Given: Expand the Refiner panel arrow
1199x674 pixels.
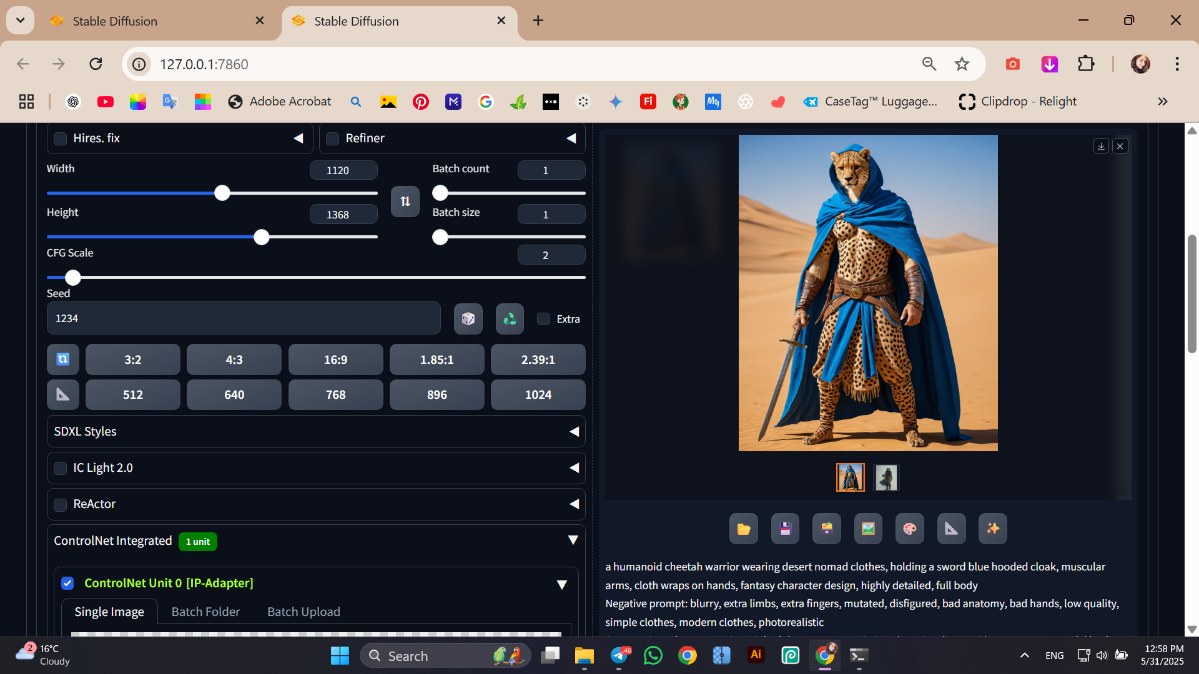Looking at the screenshot, I should pos(571,139).
